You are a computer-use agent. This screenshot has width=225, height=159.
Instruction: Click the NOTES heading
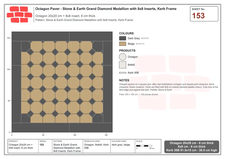124,80
